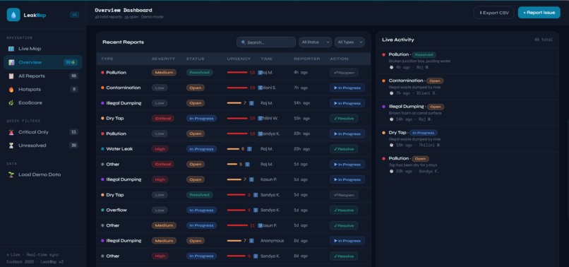Open the All Status filter dropdown
Screen dimensions: 569x267
click(315, 42)
